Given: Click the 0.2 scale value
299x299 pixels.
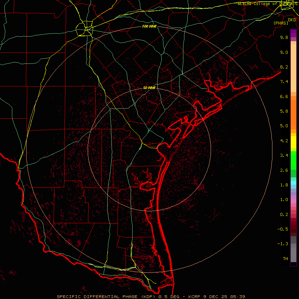Looking at the screenshot, I should pyautogui.click(x=284, y=215).
